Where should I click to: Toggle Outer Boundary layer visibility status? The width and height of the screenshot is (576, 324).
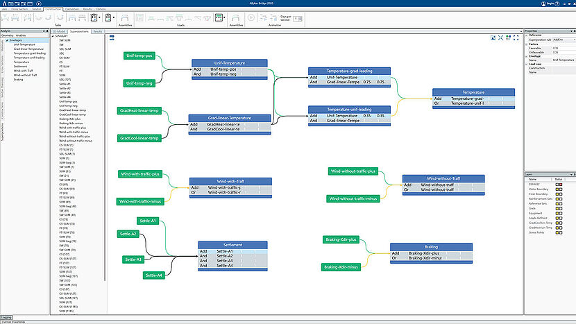click(558, 188)
